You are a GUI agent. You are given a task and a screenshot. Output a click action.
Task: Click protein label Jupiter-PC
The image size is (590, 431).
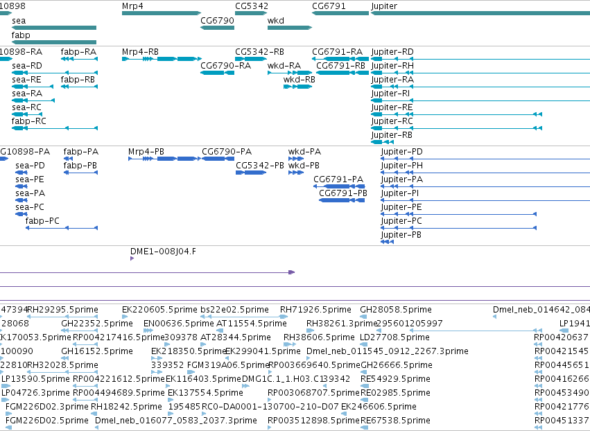pyautogui.click(x=401, y=221)
